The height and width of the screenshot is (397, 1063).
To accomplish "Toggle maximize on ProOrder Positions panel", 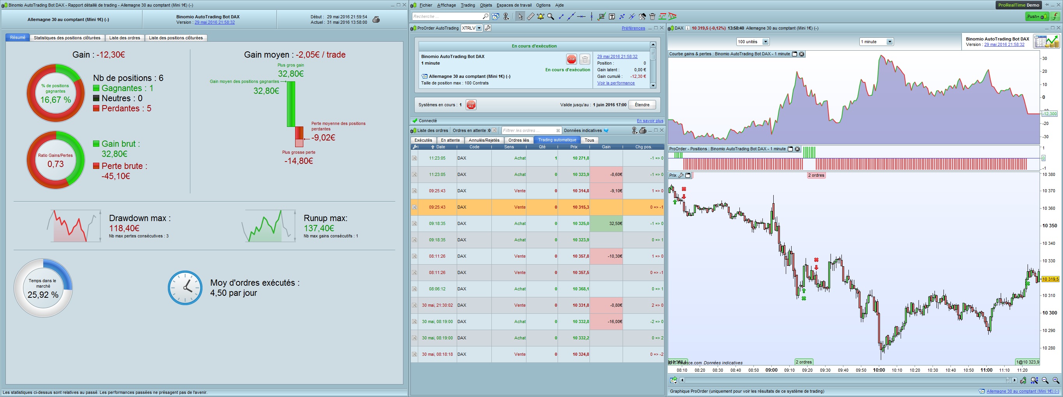I will coord(790,149).
